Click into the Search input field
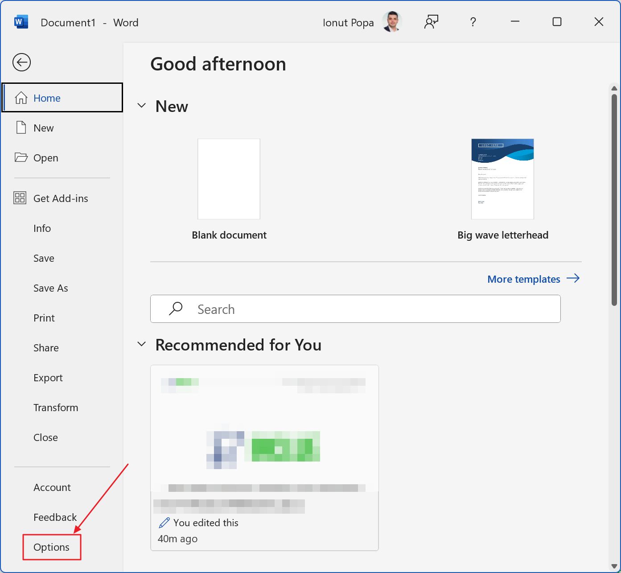 click(355, 309)
